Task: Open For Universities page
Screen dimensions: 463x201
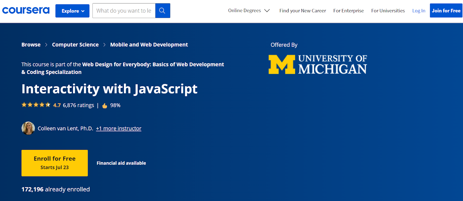Action: click(x=388, y=11)
